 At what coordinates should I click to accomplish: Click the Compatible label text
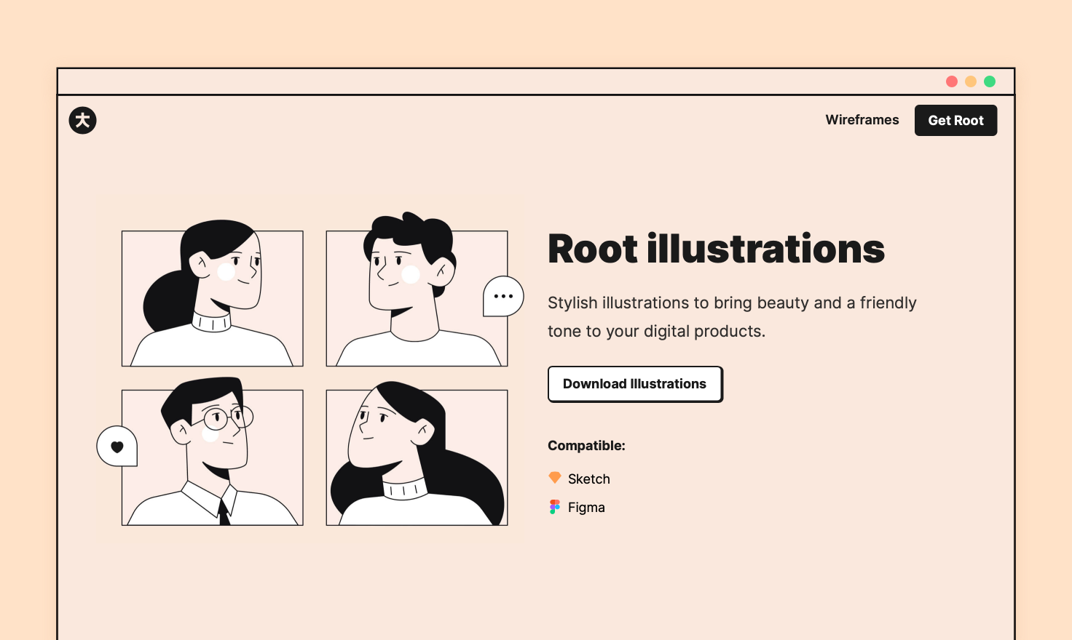(586, 445)
